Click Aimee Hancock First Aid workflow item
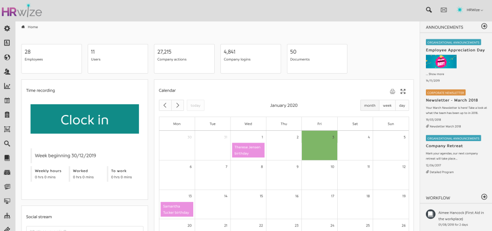 (x=461, y=216)
